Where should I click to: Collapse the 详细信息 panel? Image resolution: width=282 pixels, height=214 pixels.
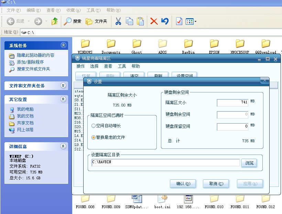(63, 146)
